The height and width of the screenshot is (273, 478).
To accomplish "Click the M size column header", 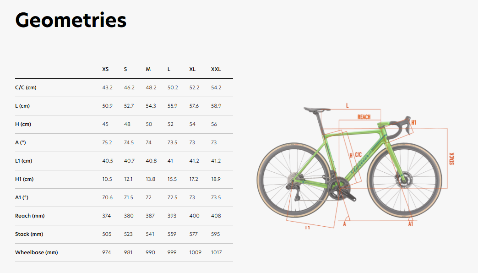I will tap(148, 69).
